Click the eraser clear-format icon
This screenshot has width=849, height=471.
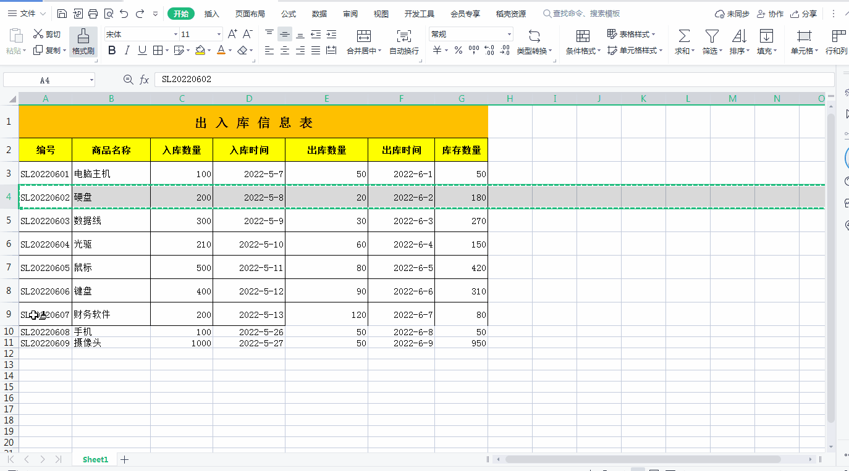coord(243,51)
